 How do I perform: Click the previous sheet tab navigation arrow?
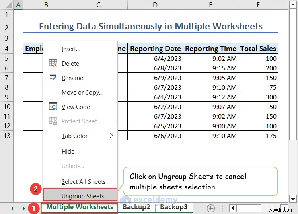pyautogui.click(x=12, y=208)
